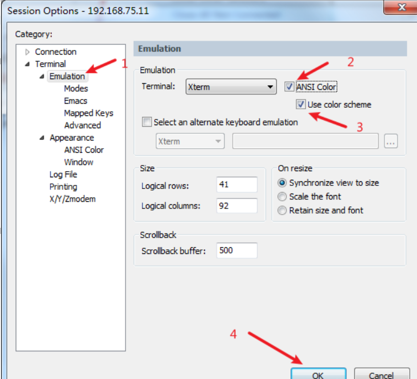Screen dimensions: 417x379
Task: Open the X/Y/Zmodem category
Action: 72,199
